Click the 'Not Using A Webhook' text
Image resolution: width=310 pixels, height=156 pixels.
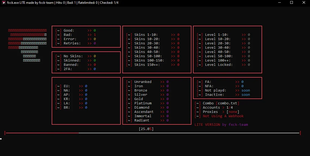pyautogui.click(x=223, y=116)
